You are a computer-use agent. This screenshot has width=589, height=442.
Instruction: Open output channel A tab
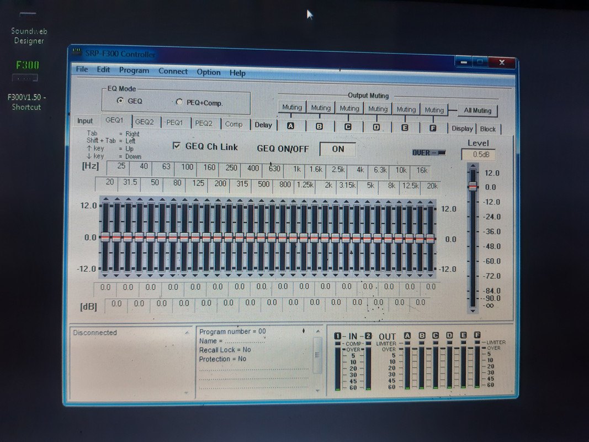(x=290, y=127)
